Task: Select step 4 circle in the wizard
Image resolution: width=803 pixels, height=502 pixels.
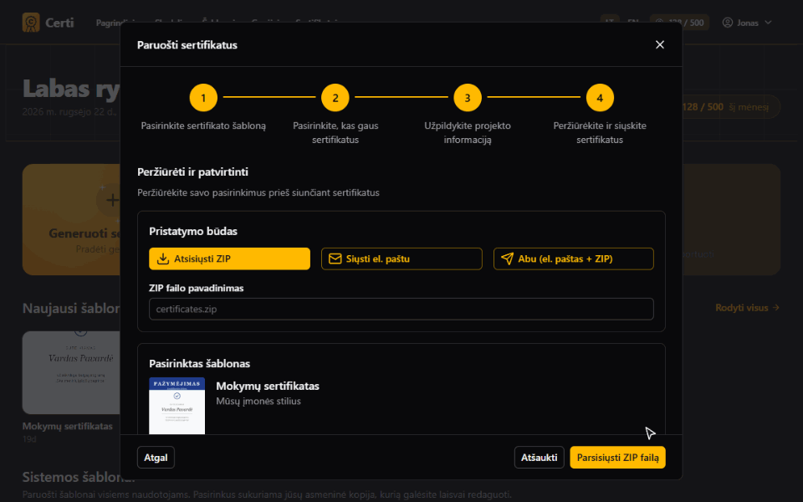Action: (600, 97)
